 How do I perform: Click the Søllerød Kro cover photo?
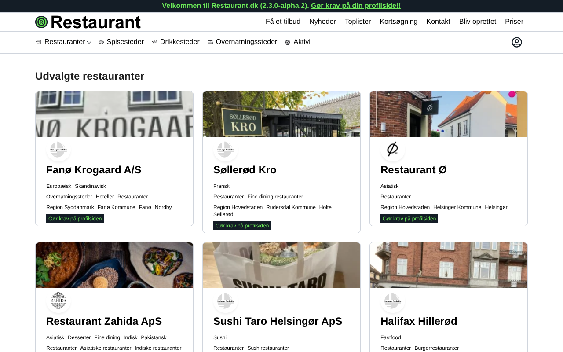[281, 114]
